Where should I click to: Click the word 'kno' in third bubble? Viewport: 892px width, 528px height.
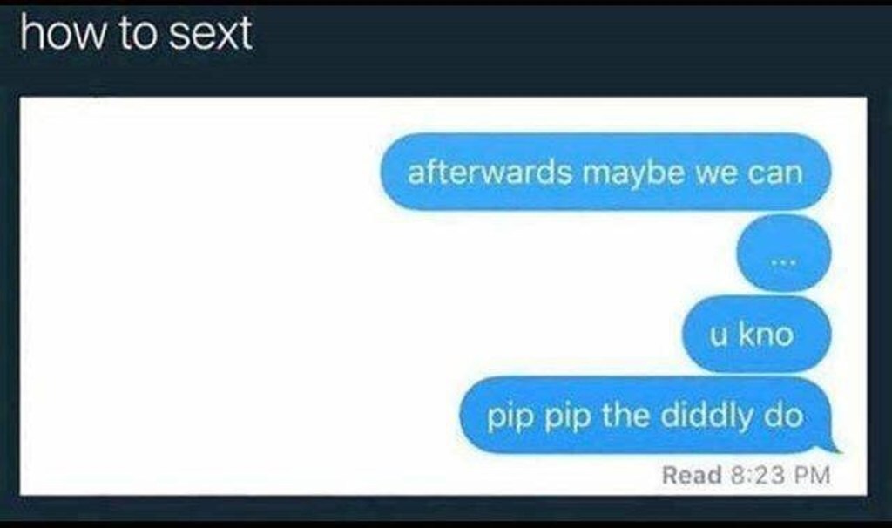point(767,335)
